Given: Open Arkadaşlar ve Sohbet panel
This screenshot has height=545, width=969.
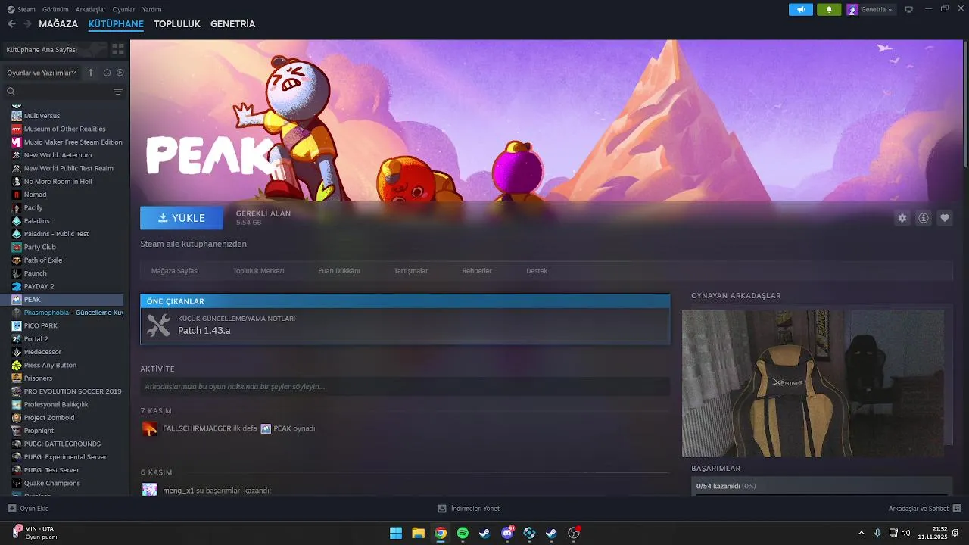Looking at the screenshot, I should pos(924,509).
